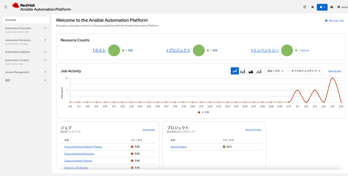
Task: Open the help question mark icon
Action: 331,7
